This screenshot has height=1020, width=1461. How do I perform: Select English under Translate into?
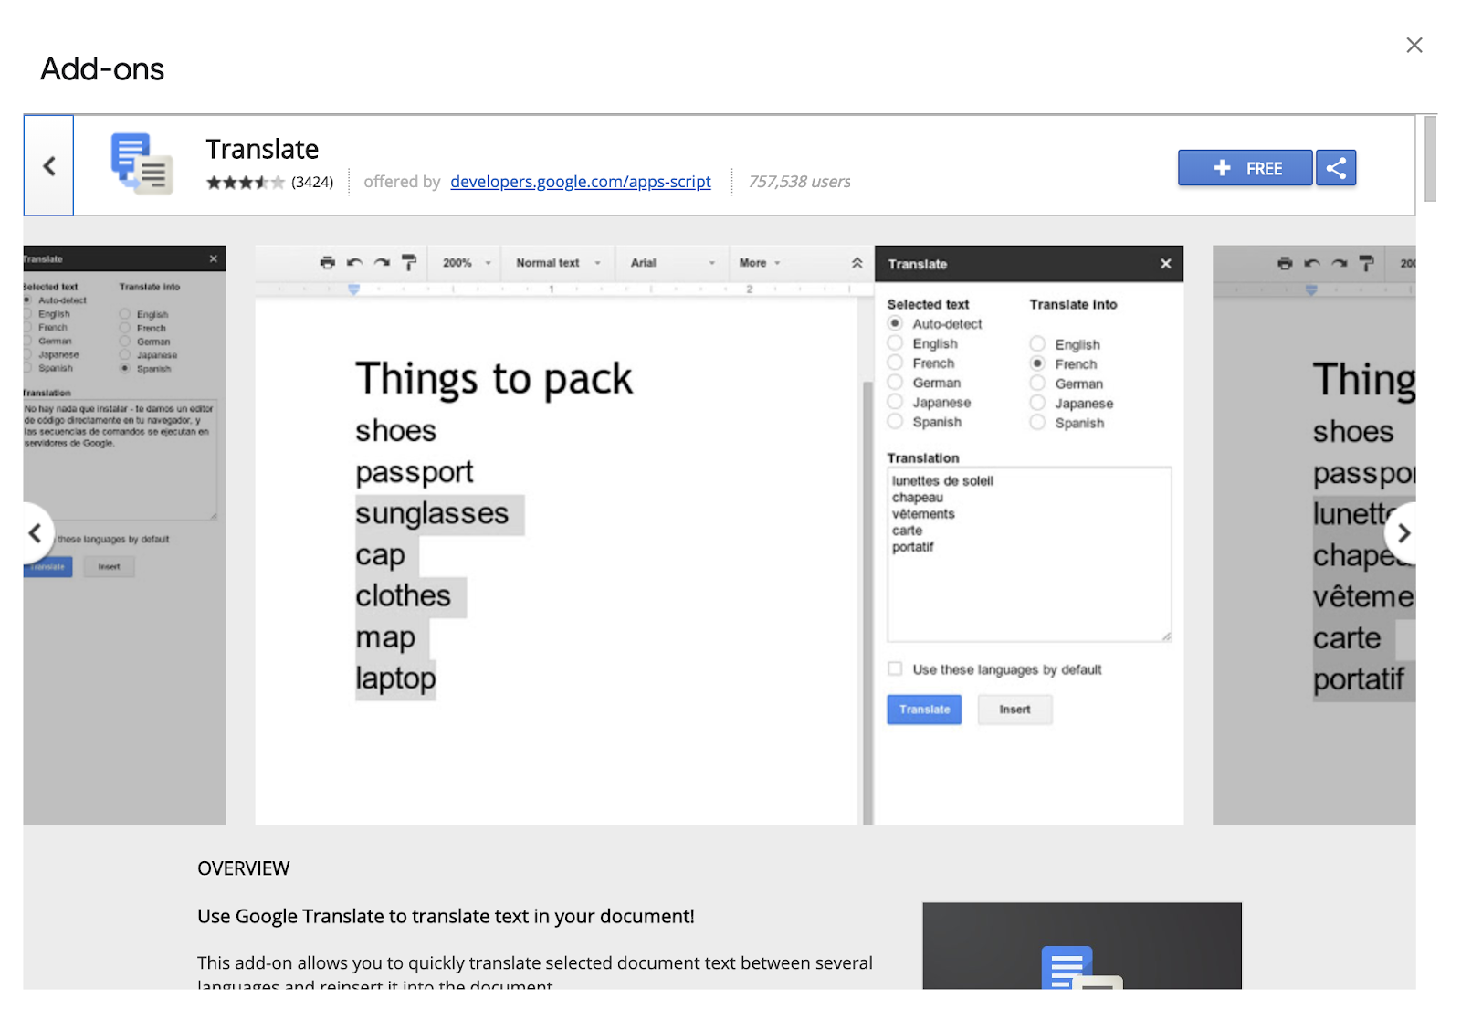click(x=1037, y=344)
